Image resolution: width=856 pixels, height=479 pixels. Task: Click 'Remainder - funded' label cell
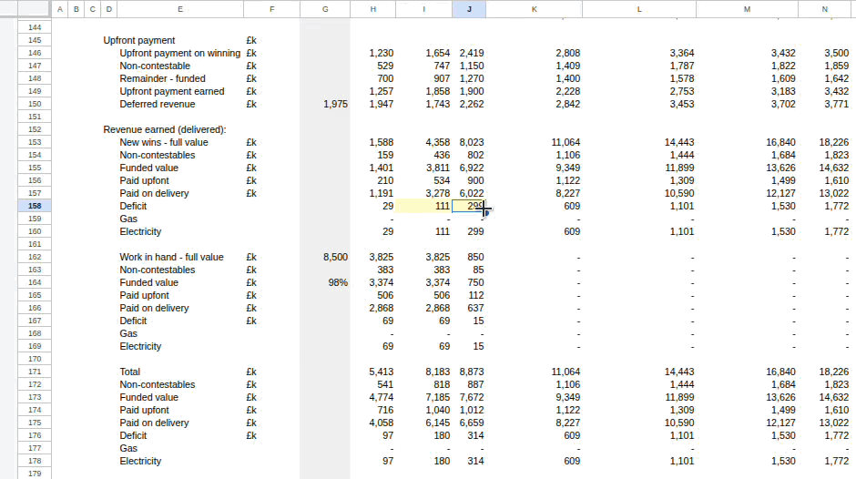[163, 78]
